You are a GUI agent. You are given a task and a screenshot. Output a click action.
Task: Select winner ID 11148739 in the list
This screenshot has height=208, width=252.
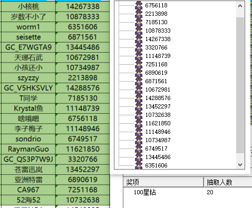pos(158,56)
